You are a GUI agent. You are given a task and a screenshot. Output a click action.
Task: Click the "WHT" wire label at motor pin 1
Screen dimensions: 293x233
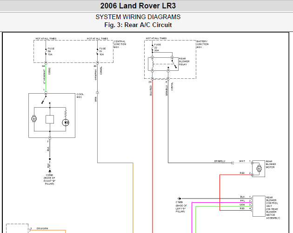(242, 161)
